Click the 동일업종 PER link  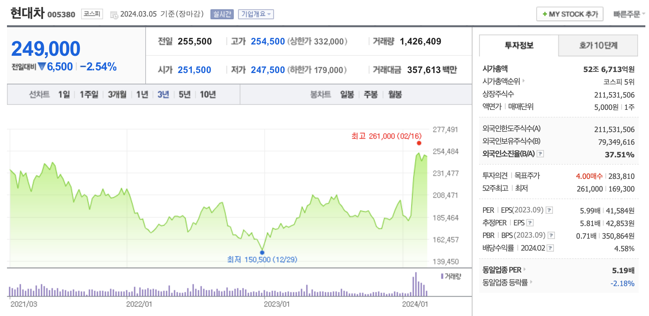tap(502, 270)
